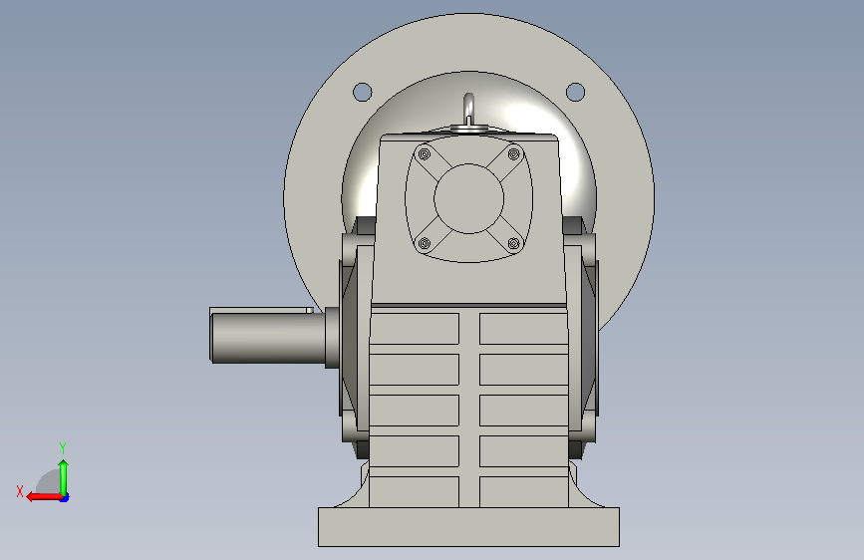Click the green Y axis arrow of the triad
The width and height of the screenshot is (864, 560).
coord(64,476)
